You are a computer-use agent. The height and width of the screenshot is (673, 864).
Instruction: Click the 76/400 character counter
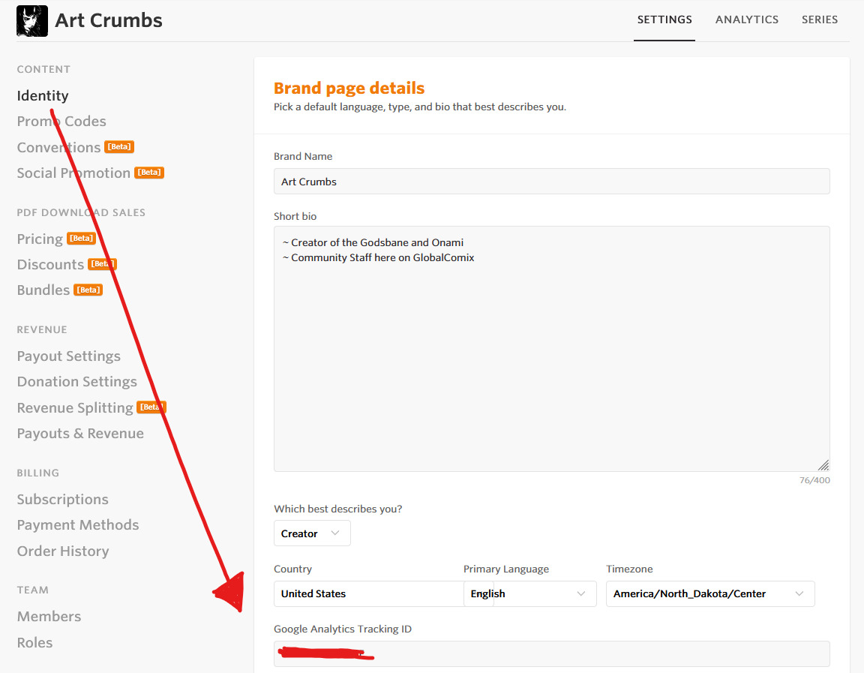(x=814, y=480)
